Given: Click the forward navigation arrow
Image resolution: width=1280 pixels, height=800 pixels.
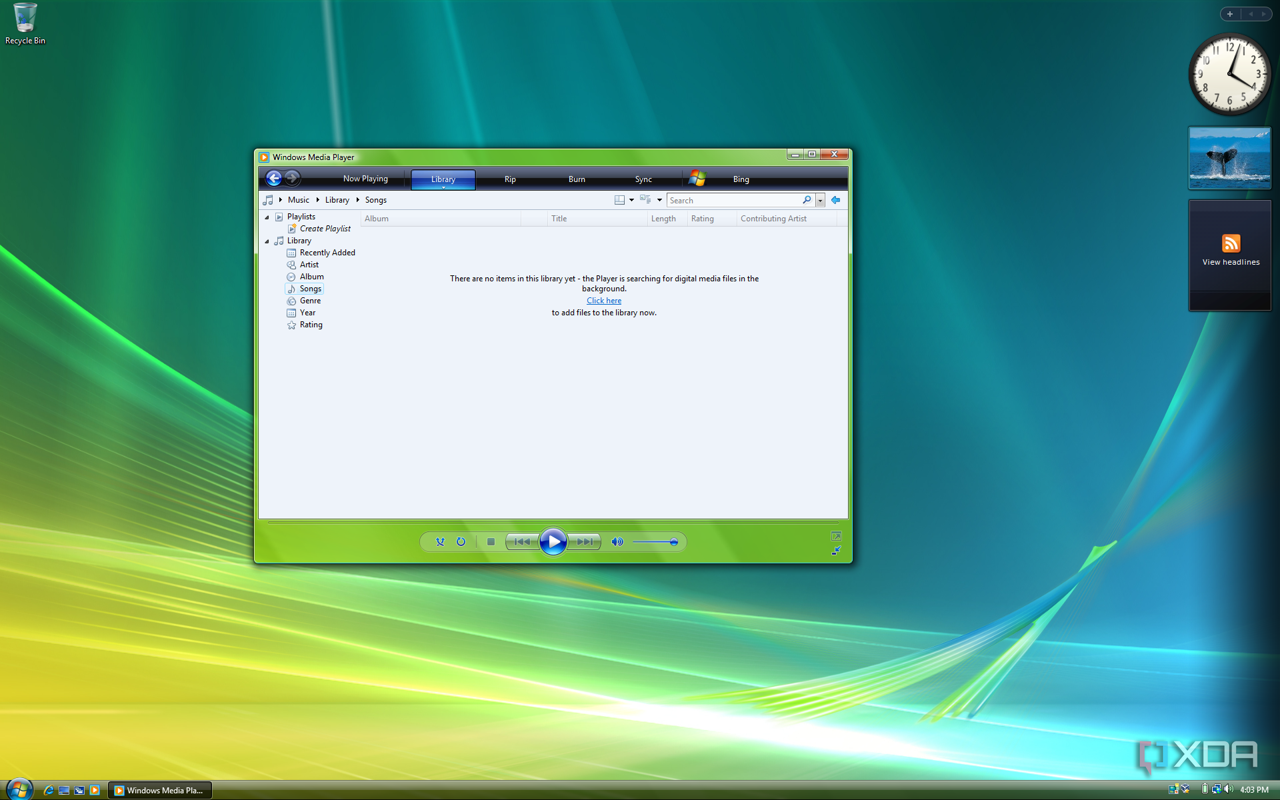Looking at the screenshot, I should pyautogui.click(x=292, y=179).
